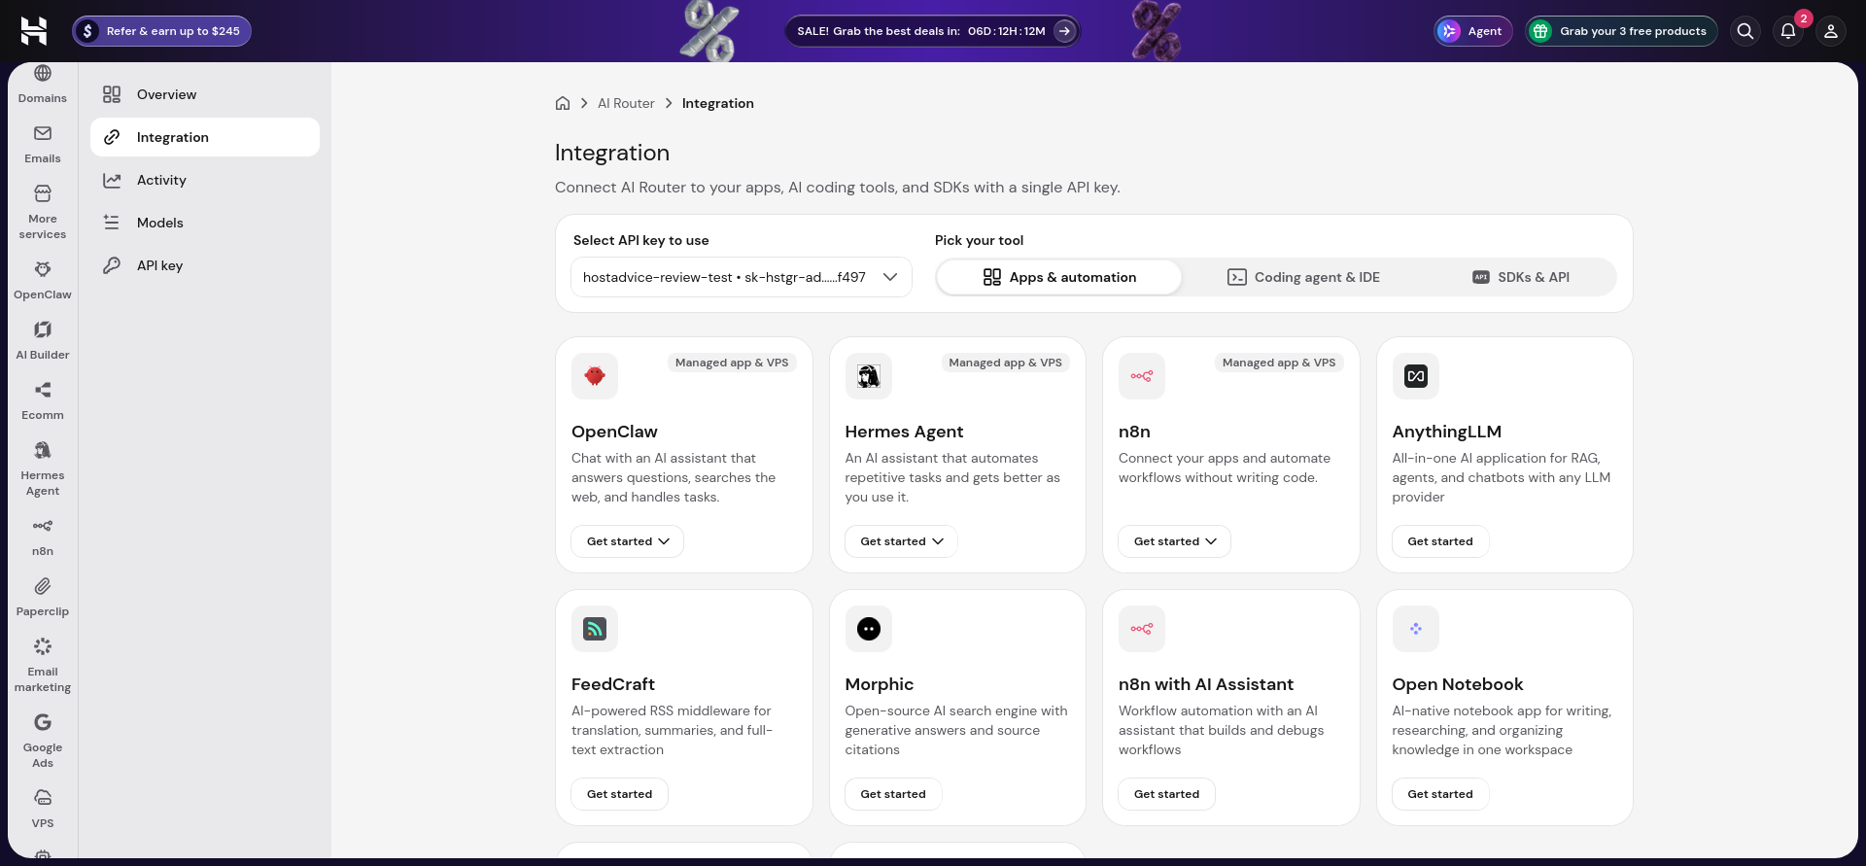Expand Hermes Agent Get started dropdown
Image resolution: width=1866 pixels, height=866 pixels.
pyautogui.click(x=902, y=541)
